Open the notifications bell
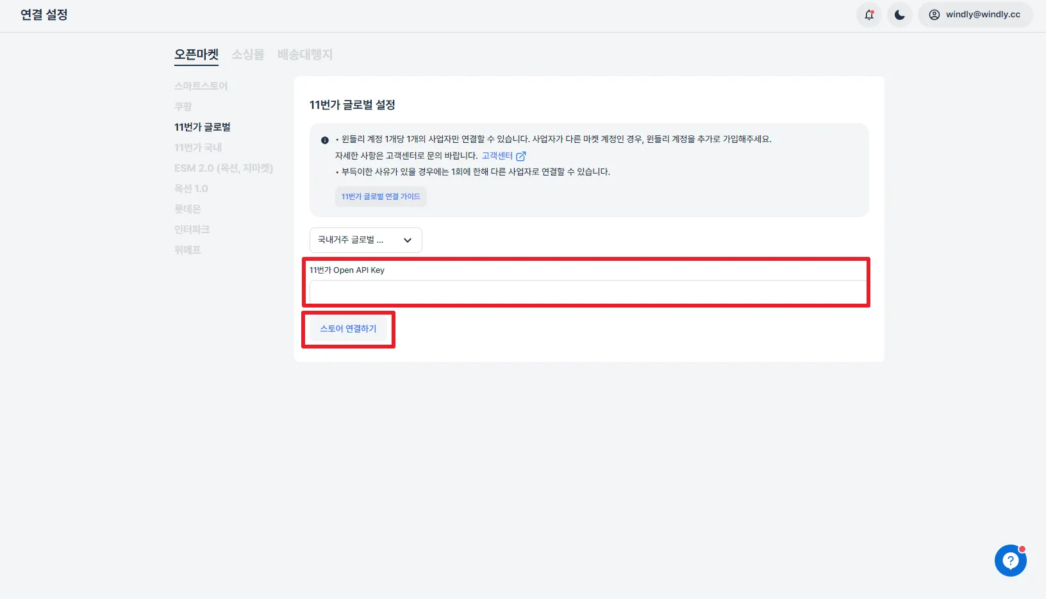The image size is (1046, 599). [869, 15]
